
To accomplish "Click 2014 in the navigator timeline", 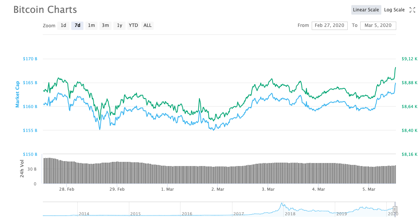I will (x=84, y=214).
